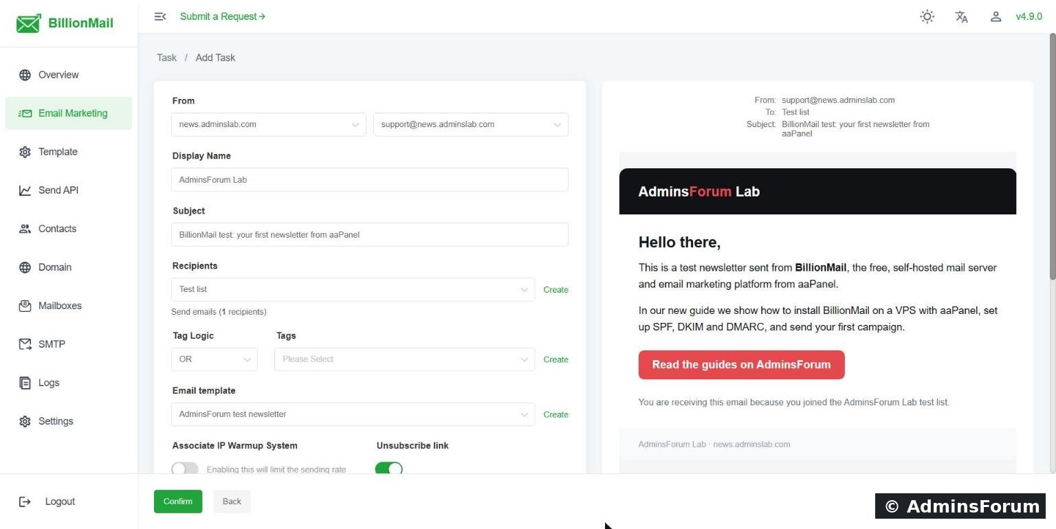Click the v4.9.0 version label
The width and height of the screenshot is (1056, 529).
pos(1029,16)
